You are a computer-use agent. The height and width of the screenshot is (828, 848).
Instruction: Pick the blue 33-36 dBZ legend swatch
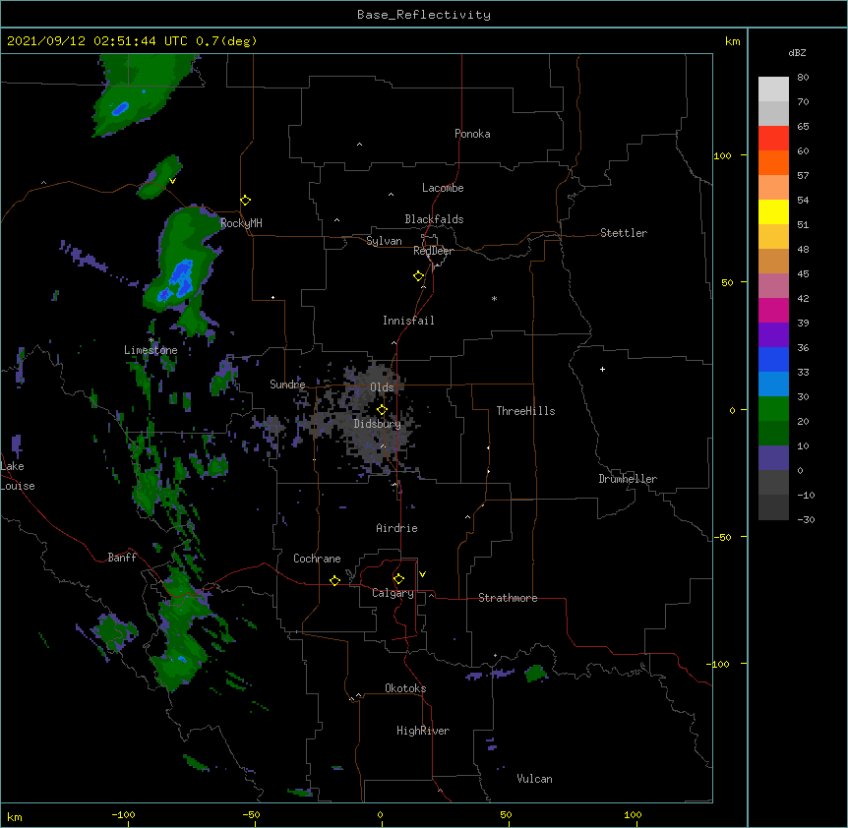point(773,360)
